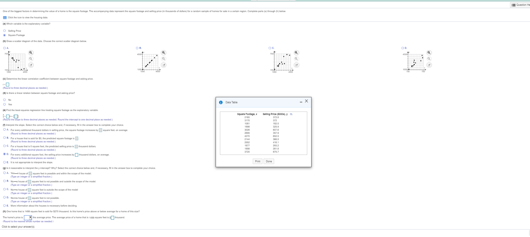This screenshot has width=530, height=237.
Task: Zoom out on scatter diagram A
Action: pos(31,59)
